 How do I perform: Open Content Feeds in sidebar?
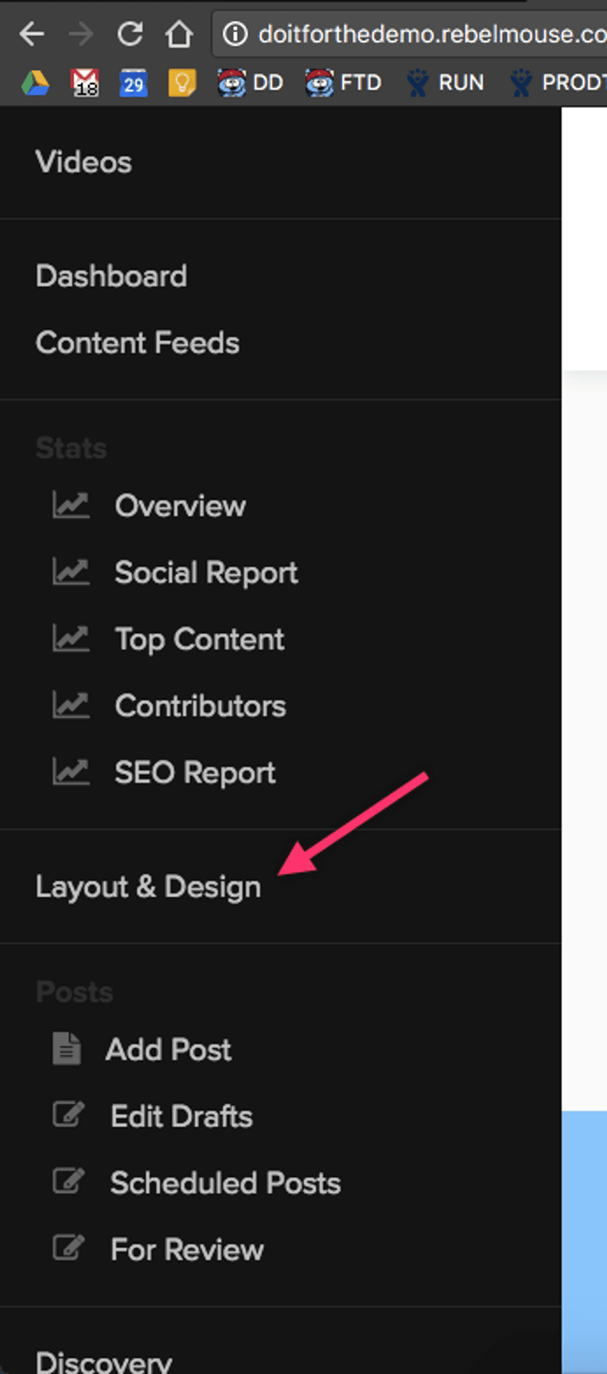click(x=138, y=343)
